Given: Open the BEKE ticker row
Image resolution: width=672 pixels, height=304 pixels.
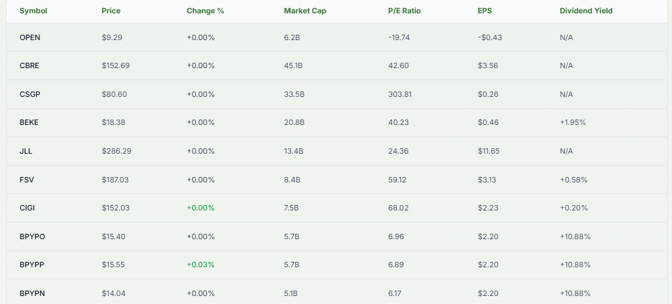Looking at the screenshot, I should point(29,122).
